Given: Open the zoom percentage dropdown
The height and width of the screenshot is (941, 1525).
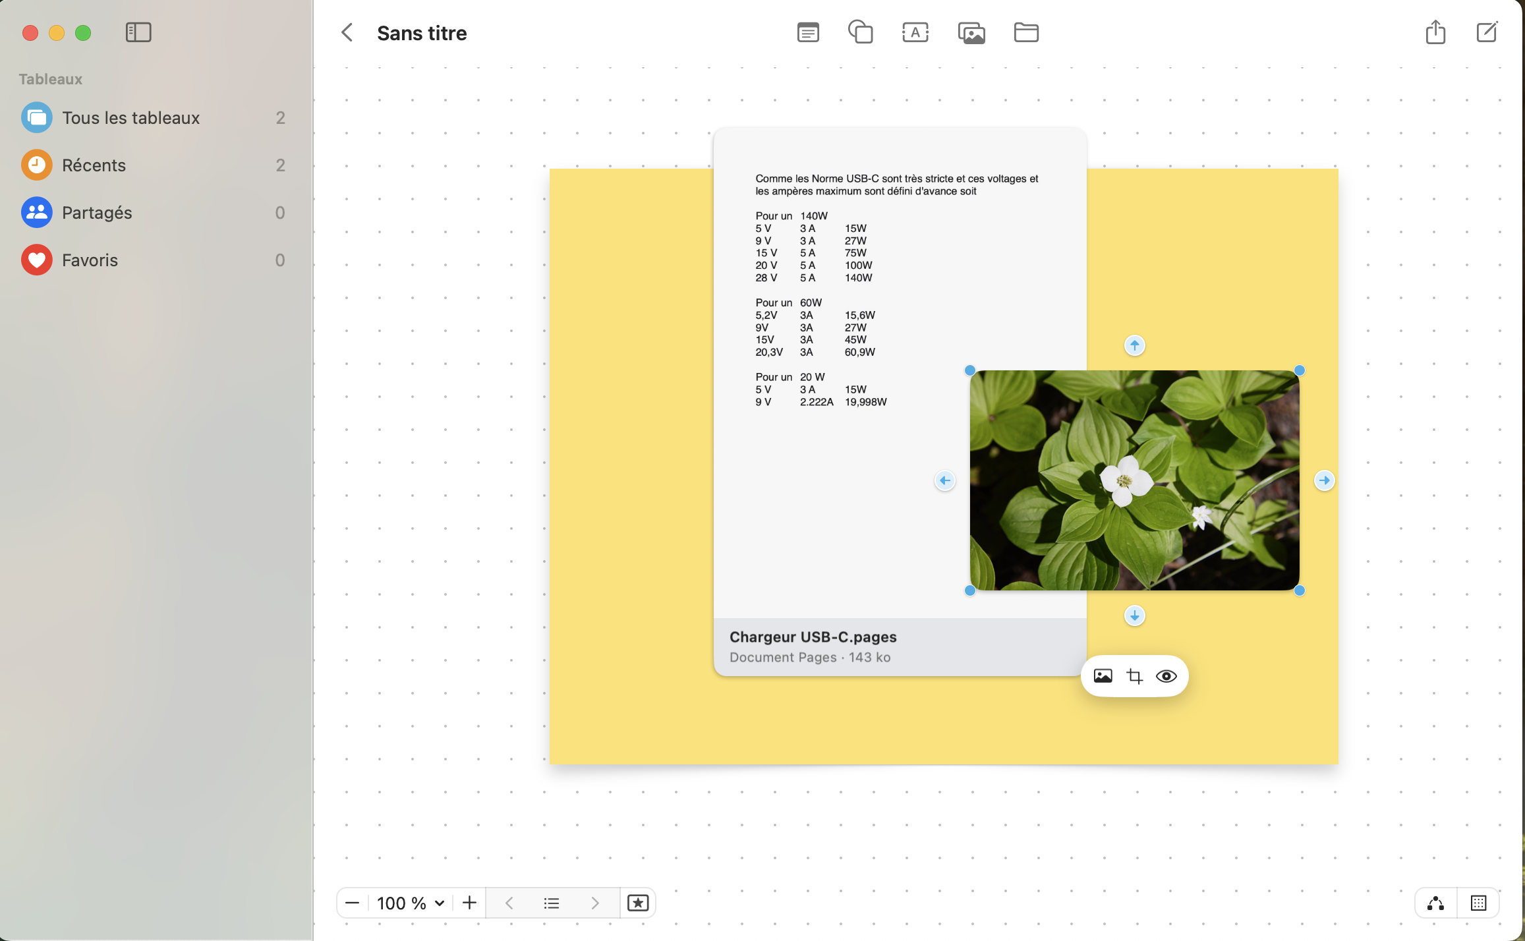Looking at the screenshot, I should click(x=411, y=903).
